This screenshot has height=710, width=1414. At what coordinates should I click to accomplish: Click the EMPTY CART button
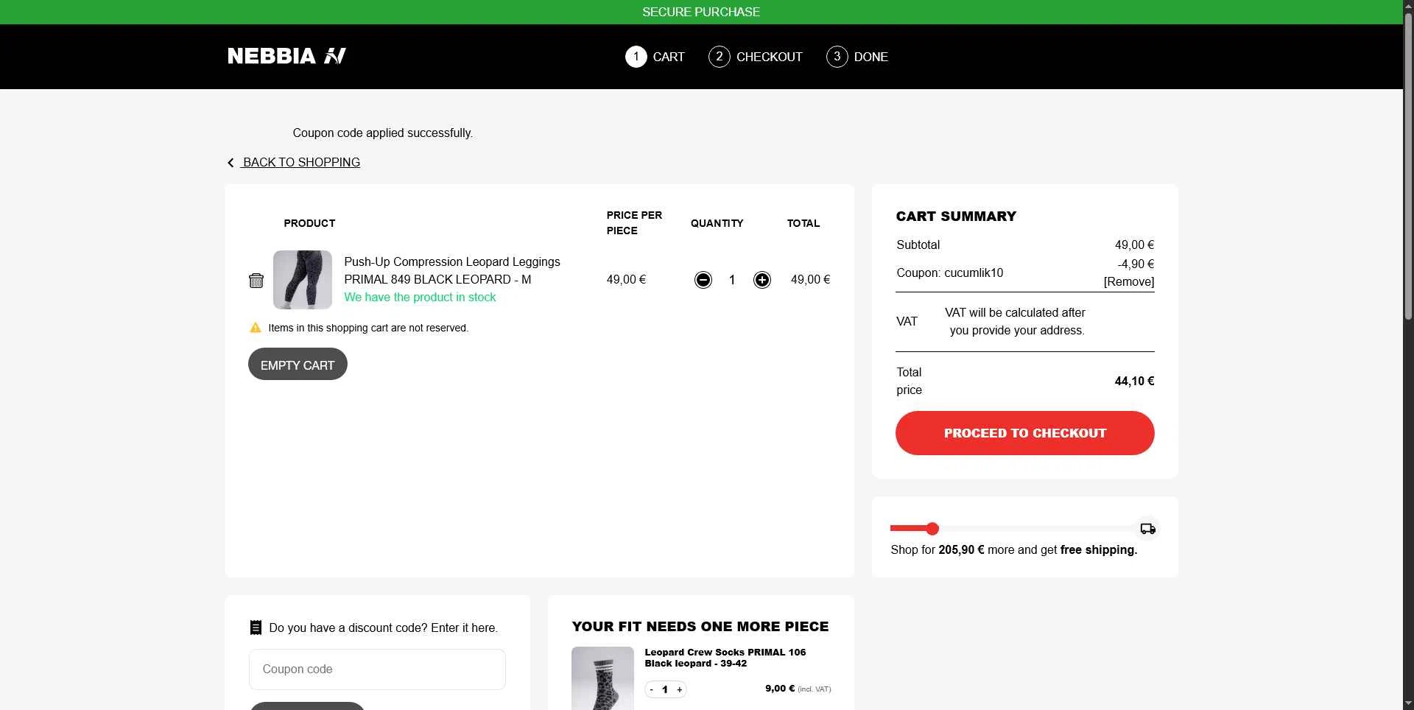pyautogui.click(x=298, y=365)
